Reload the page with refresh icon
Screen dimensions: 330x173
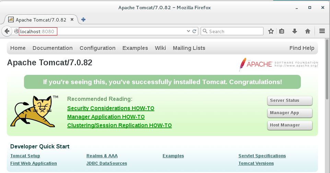(x=195, y=31)
